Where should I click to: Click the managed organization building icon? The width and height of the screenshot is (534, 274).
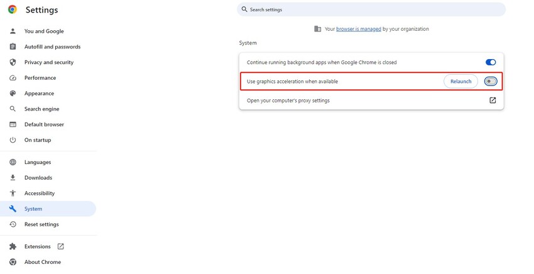(317, 29)
